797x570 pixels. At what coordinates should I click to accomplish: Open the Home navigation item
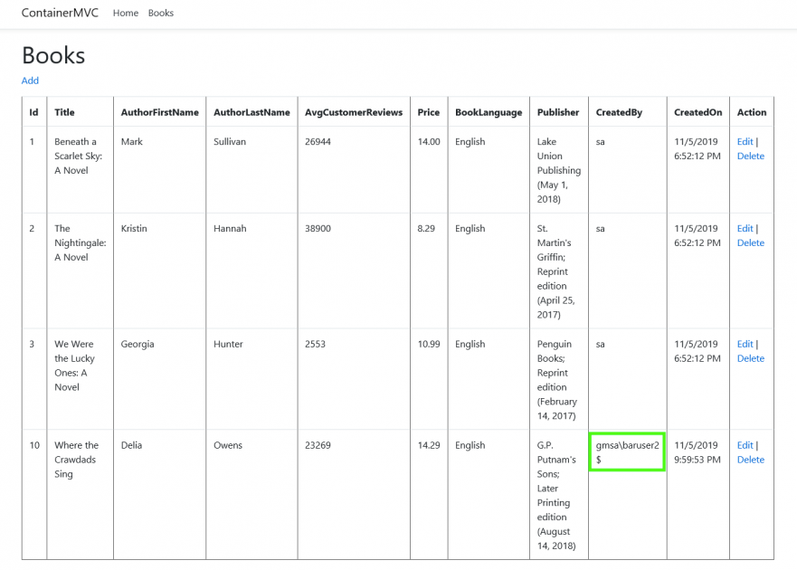click(x=125, y=13)
